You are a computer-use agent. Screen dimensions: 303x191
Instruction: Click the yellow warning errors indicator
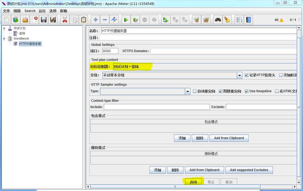tap(281, 20)
